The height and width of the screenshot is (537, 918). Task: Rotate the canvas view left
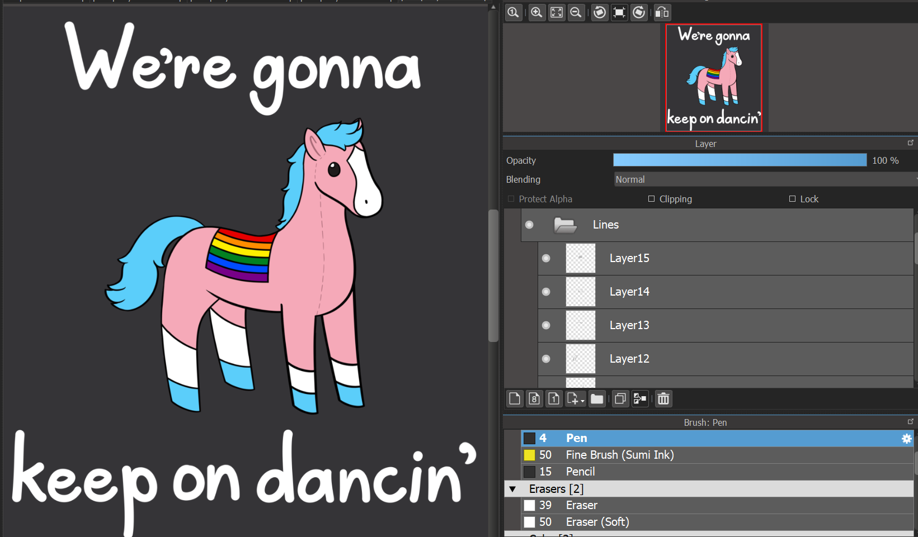pyautogui.click(x=600, y=12)
